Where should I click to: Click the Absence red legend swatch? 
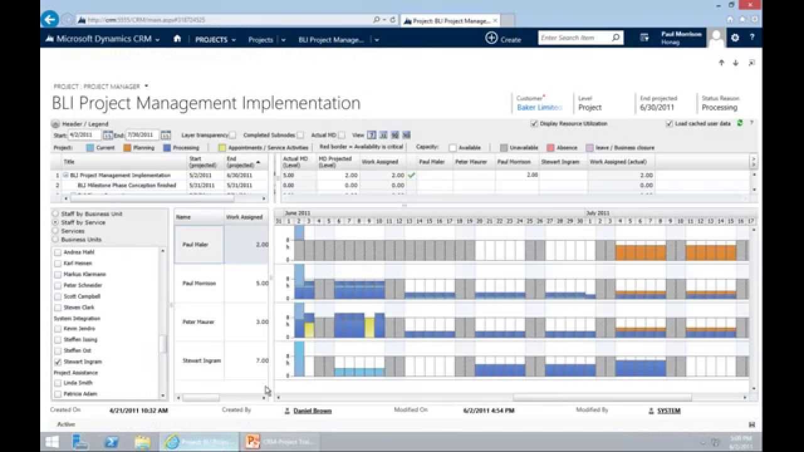550,148
